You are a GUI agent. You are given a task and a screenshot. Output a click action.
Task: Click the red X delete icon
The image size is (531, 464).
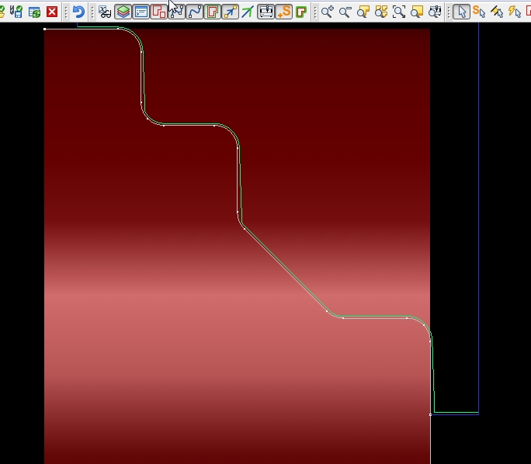pos(52,12)
